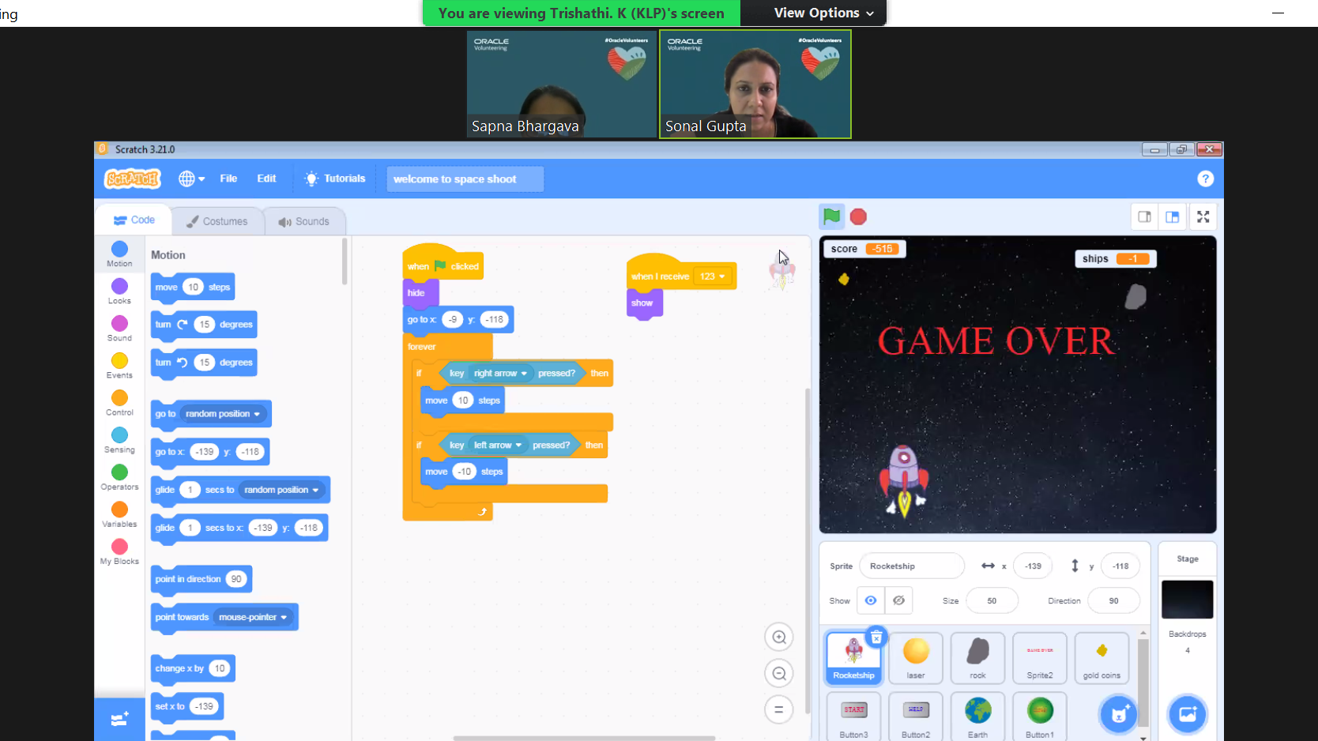Open the add extension button

tap(119, 719)
